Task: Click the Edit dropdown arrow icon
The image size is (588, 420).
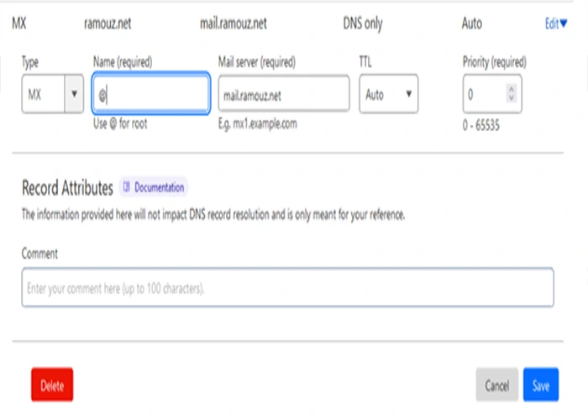Action: click(564, 24)
